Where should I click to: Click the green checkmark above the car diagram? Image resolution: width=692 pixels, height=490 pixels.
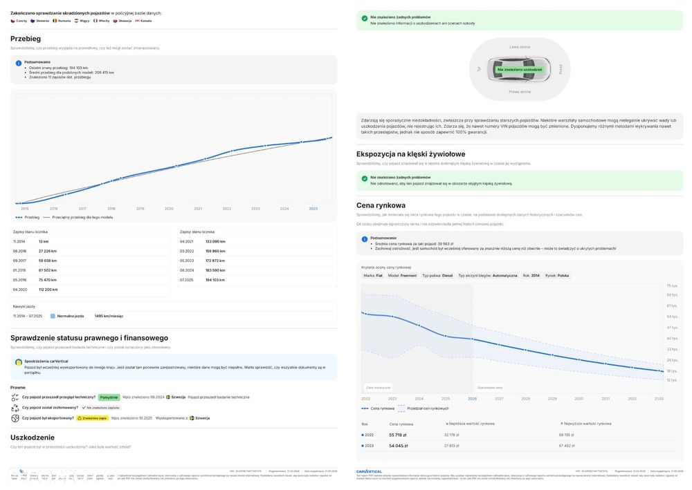(365, 18)
